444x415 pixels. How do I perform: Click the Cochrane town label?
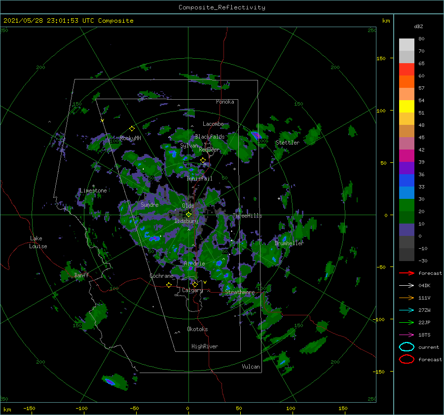click(x=161, y=276)
